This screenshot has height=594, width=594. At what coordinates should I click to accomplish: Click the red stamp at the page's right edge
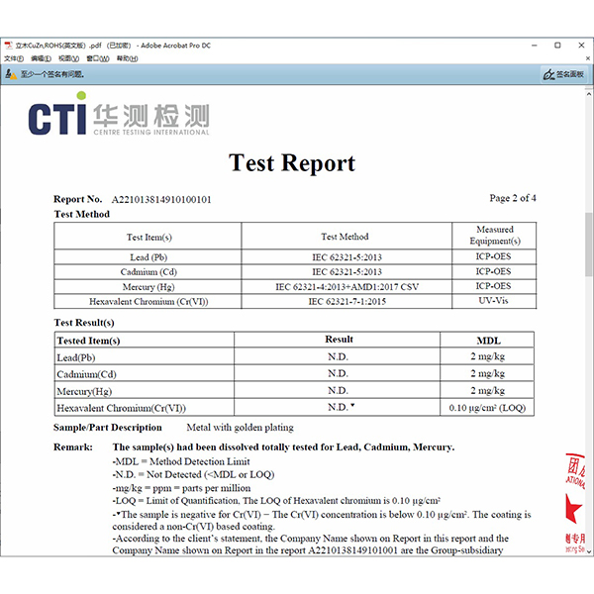[x=575, y=502]
